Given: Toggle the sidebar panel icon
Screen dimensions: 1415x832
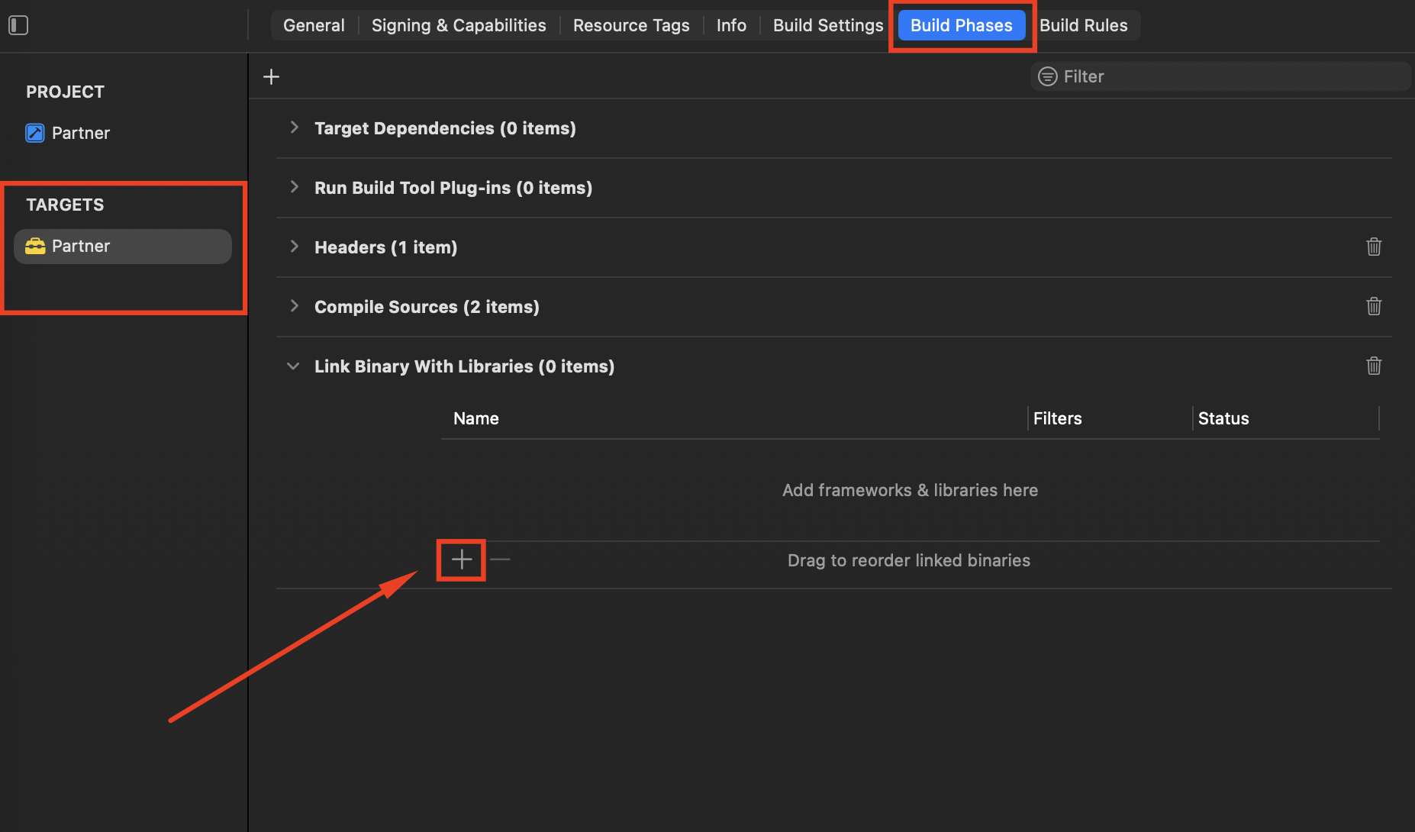Looking at the screenshot, I should point(18,25).
